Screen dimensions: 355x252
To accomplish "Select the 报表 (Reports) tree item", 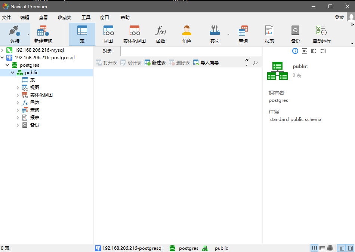I will click(x=35, y=118).
